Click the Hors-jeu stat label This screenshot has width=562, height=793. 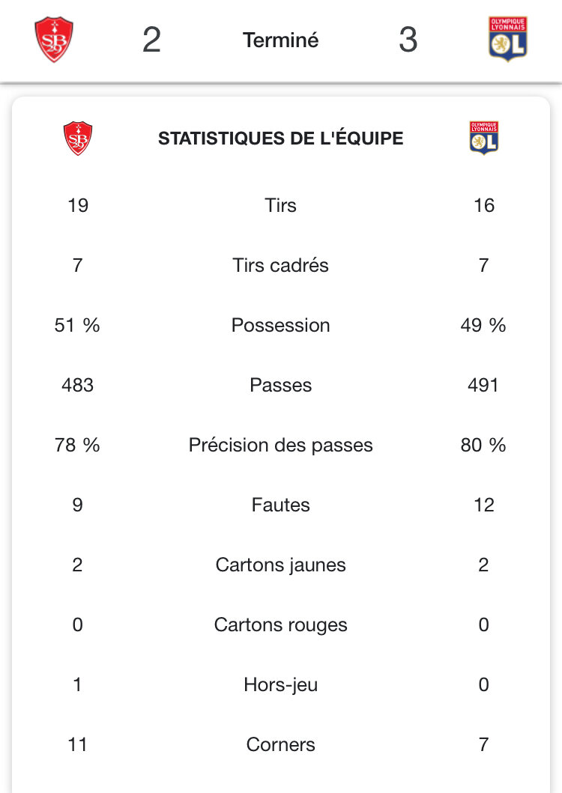pyautogui.click(x=281, y=684)
